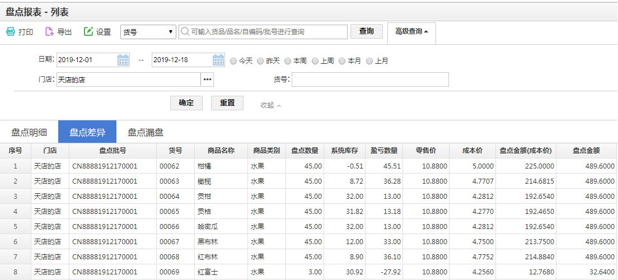Click 收起 to collapse filters

[x=270, y=105]
